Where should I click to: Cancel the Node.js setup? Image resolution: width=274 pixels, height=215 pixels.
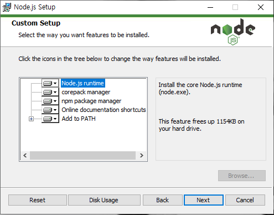[x=245, y=200]
